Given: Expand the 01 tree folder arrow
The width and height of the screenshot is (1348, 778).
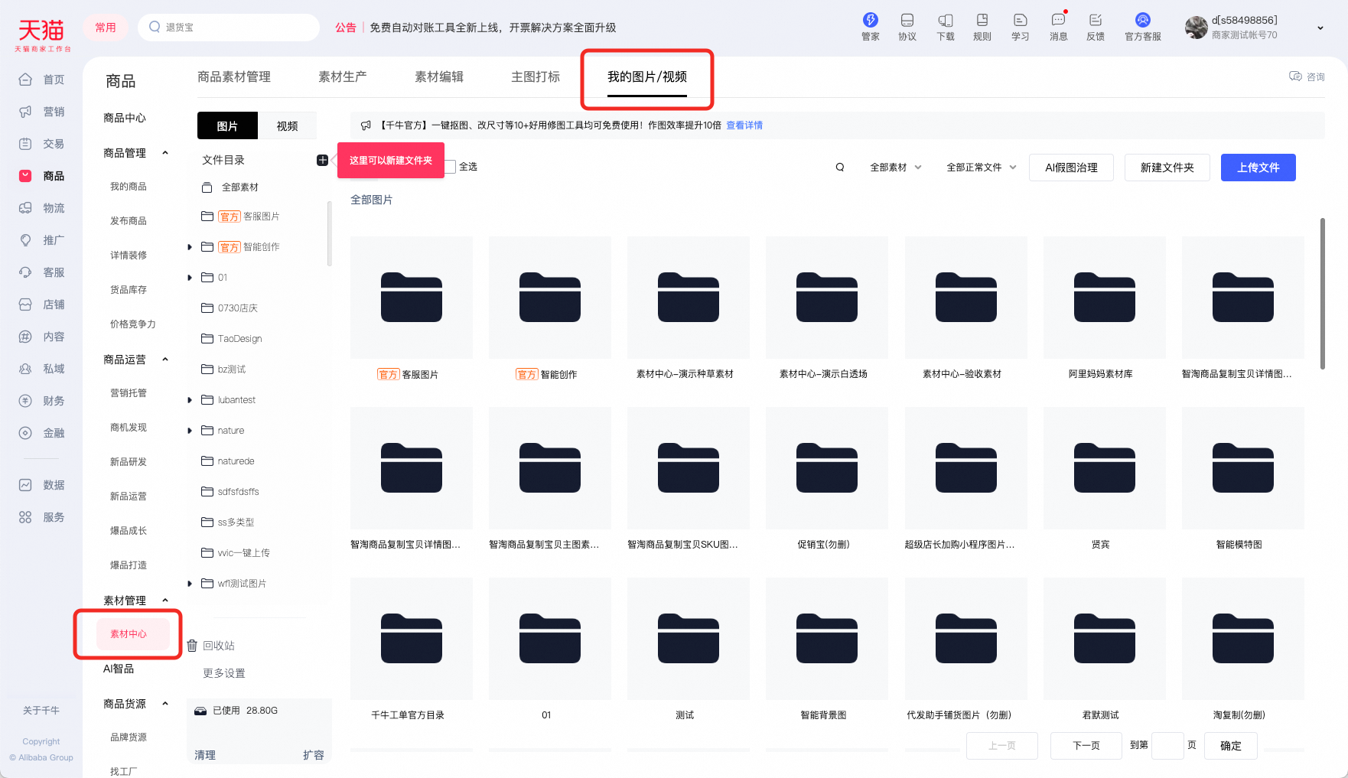Looking at the screenshot, I should [x=190, y=278].
